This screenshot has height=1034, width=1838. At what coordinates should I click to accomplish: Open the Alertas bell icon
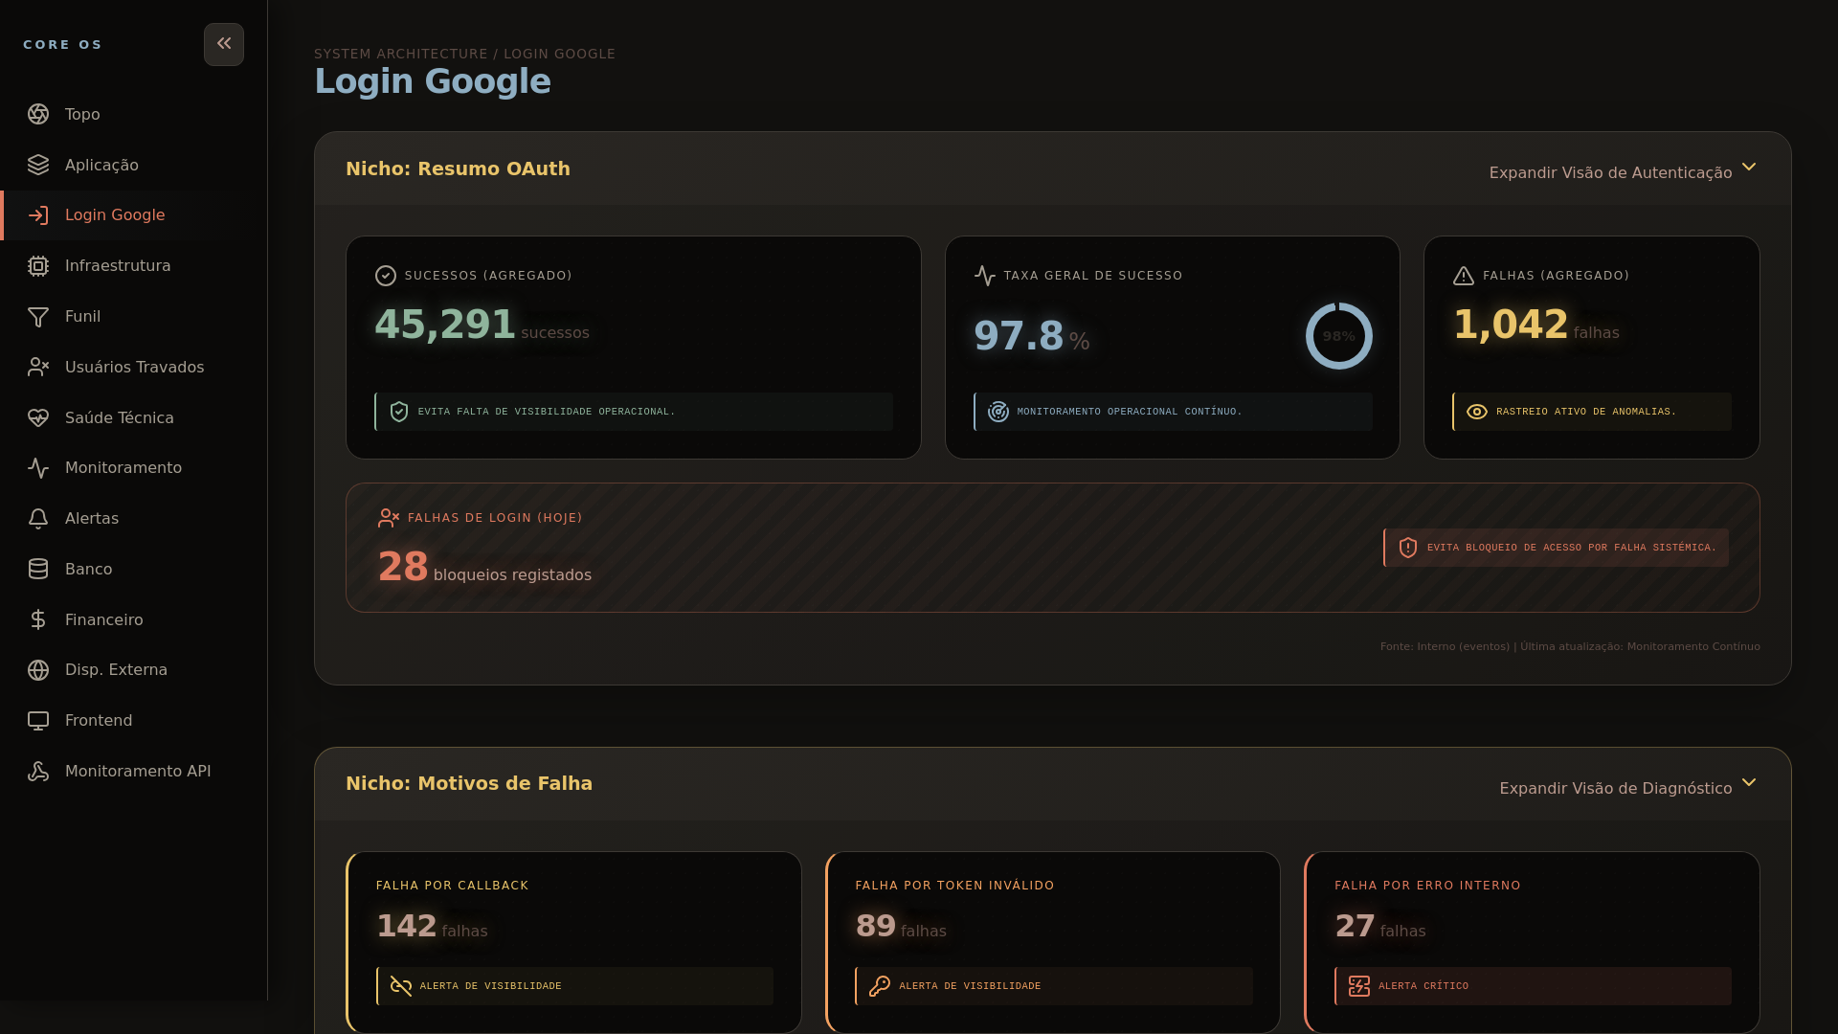click(x=38, y=518)
